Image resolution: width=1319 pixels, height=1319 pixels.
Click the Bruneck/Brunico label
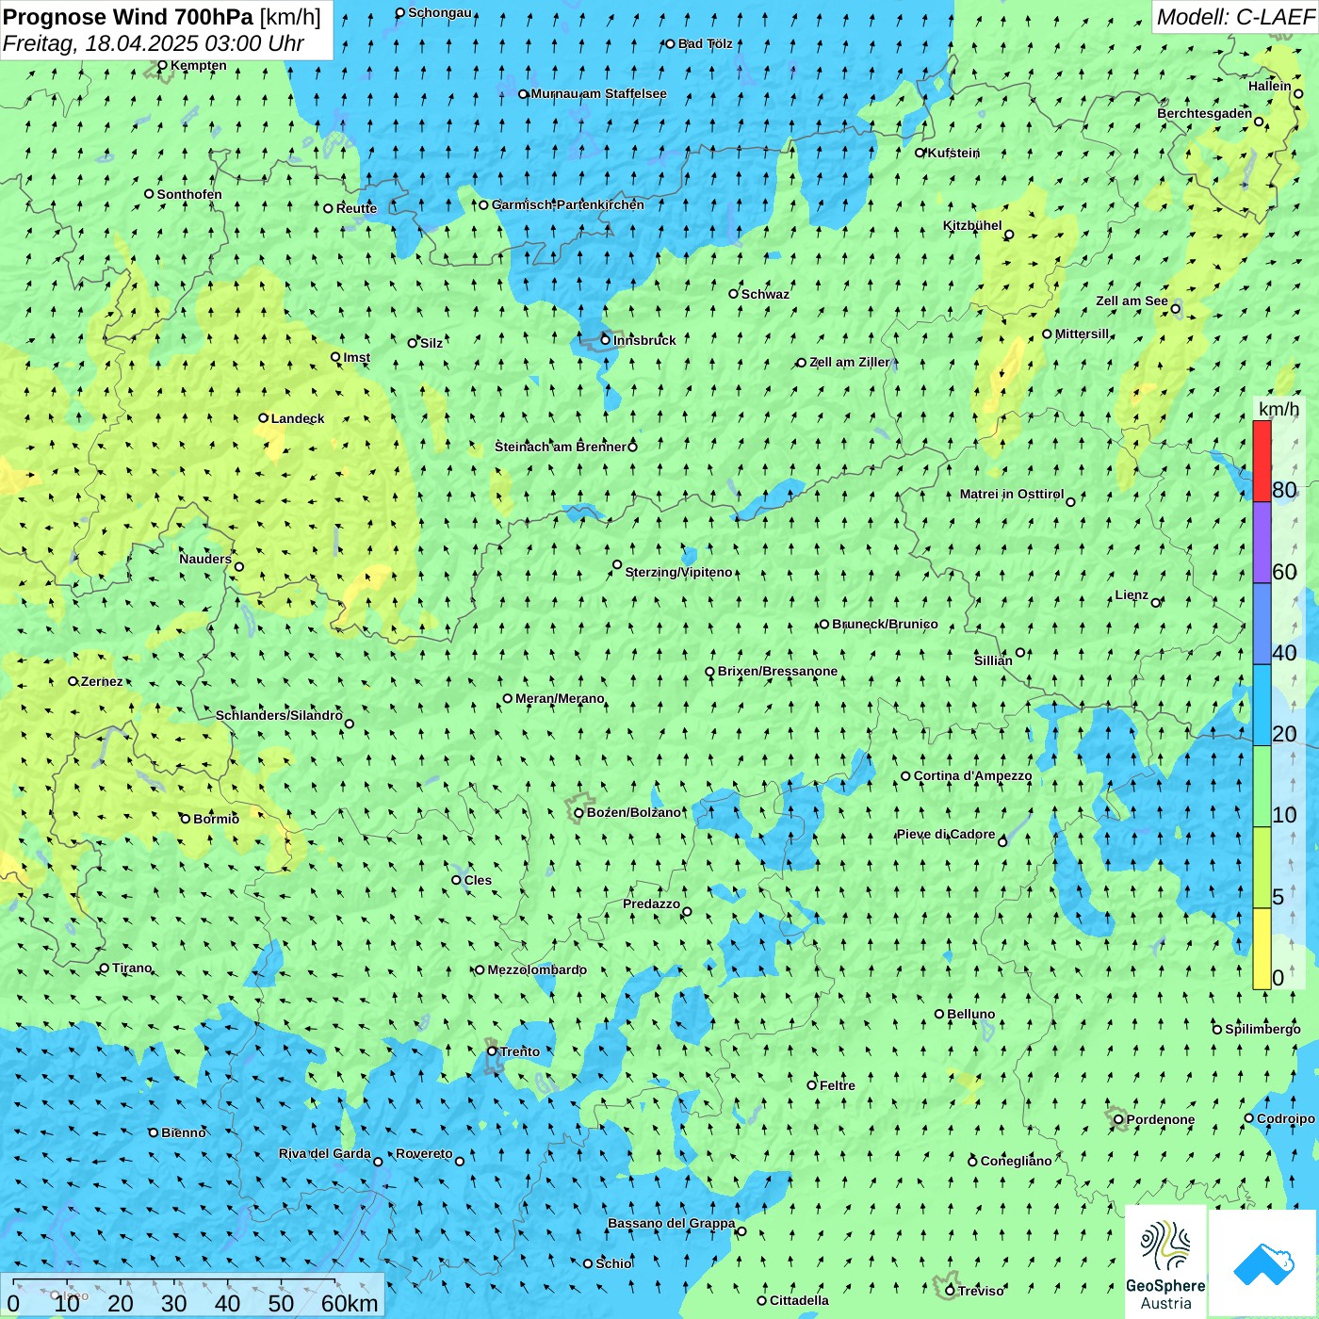click(x=885, y=624)
